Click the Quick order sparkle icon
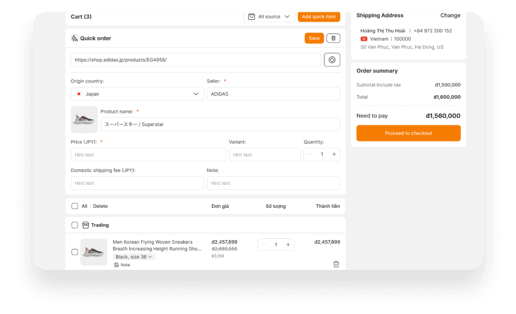 click(x=75, y=38)
